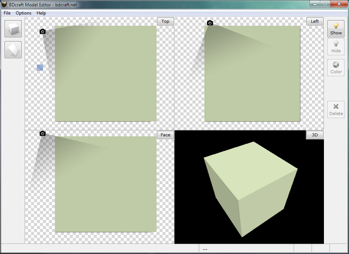Screen dimensions: 349x254
Task: Select the add plane tool
Action: tap(13, 50)
